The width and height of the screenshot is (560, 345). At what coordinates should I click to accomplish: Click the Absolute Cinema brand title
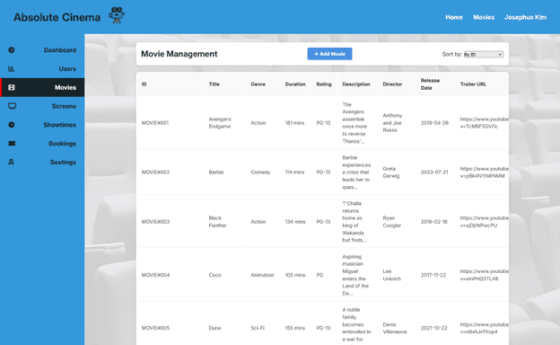tap(57, 17)
